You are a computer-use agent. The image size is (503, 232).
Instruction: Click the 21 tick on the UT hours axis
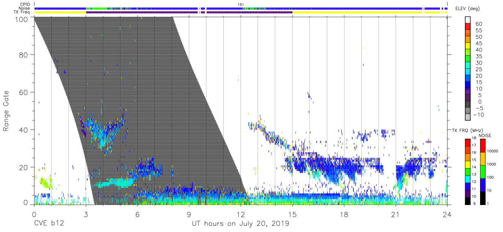pyautogui.click(x=395, y=215)
